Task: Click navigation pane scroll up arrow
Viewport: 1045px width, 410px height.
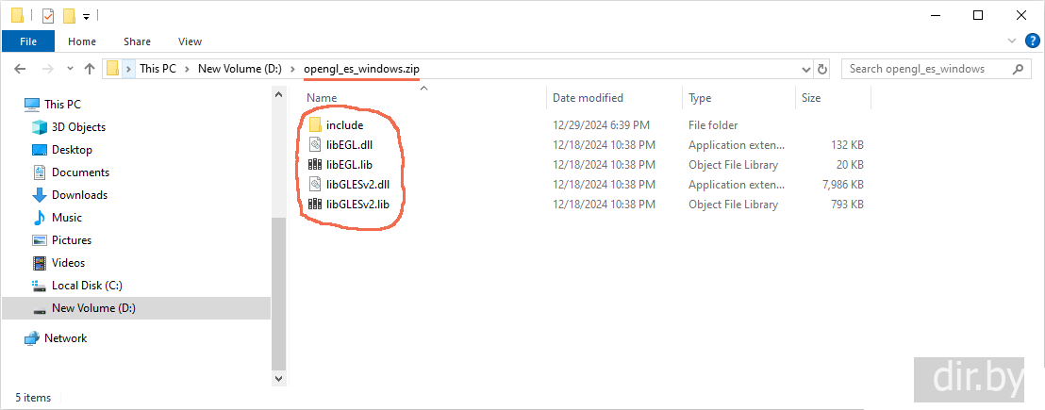Action: coord(279,95)
